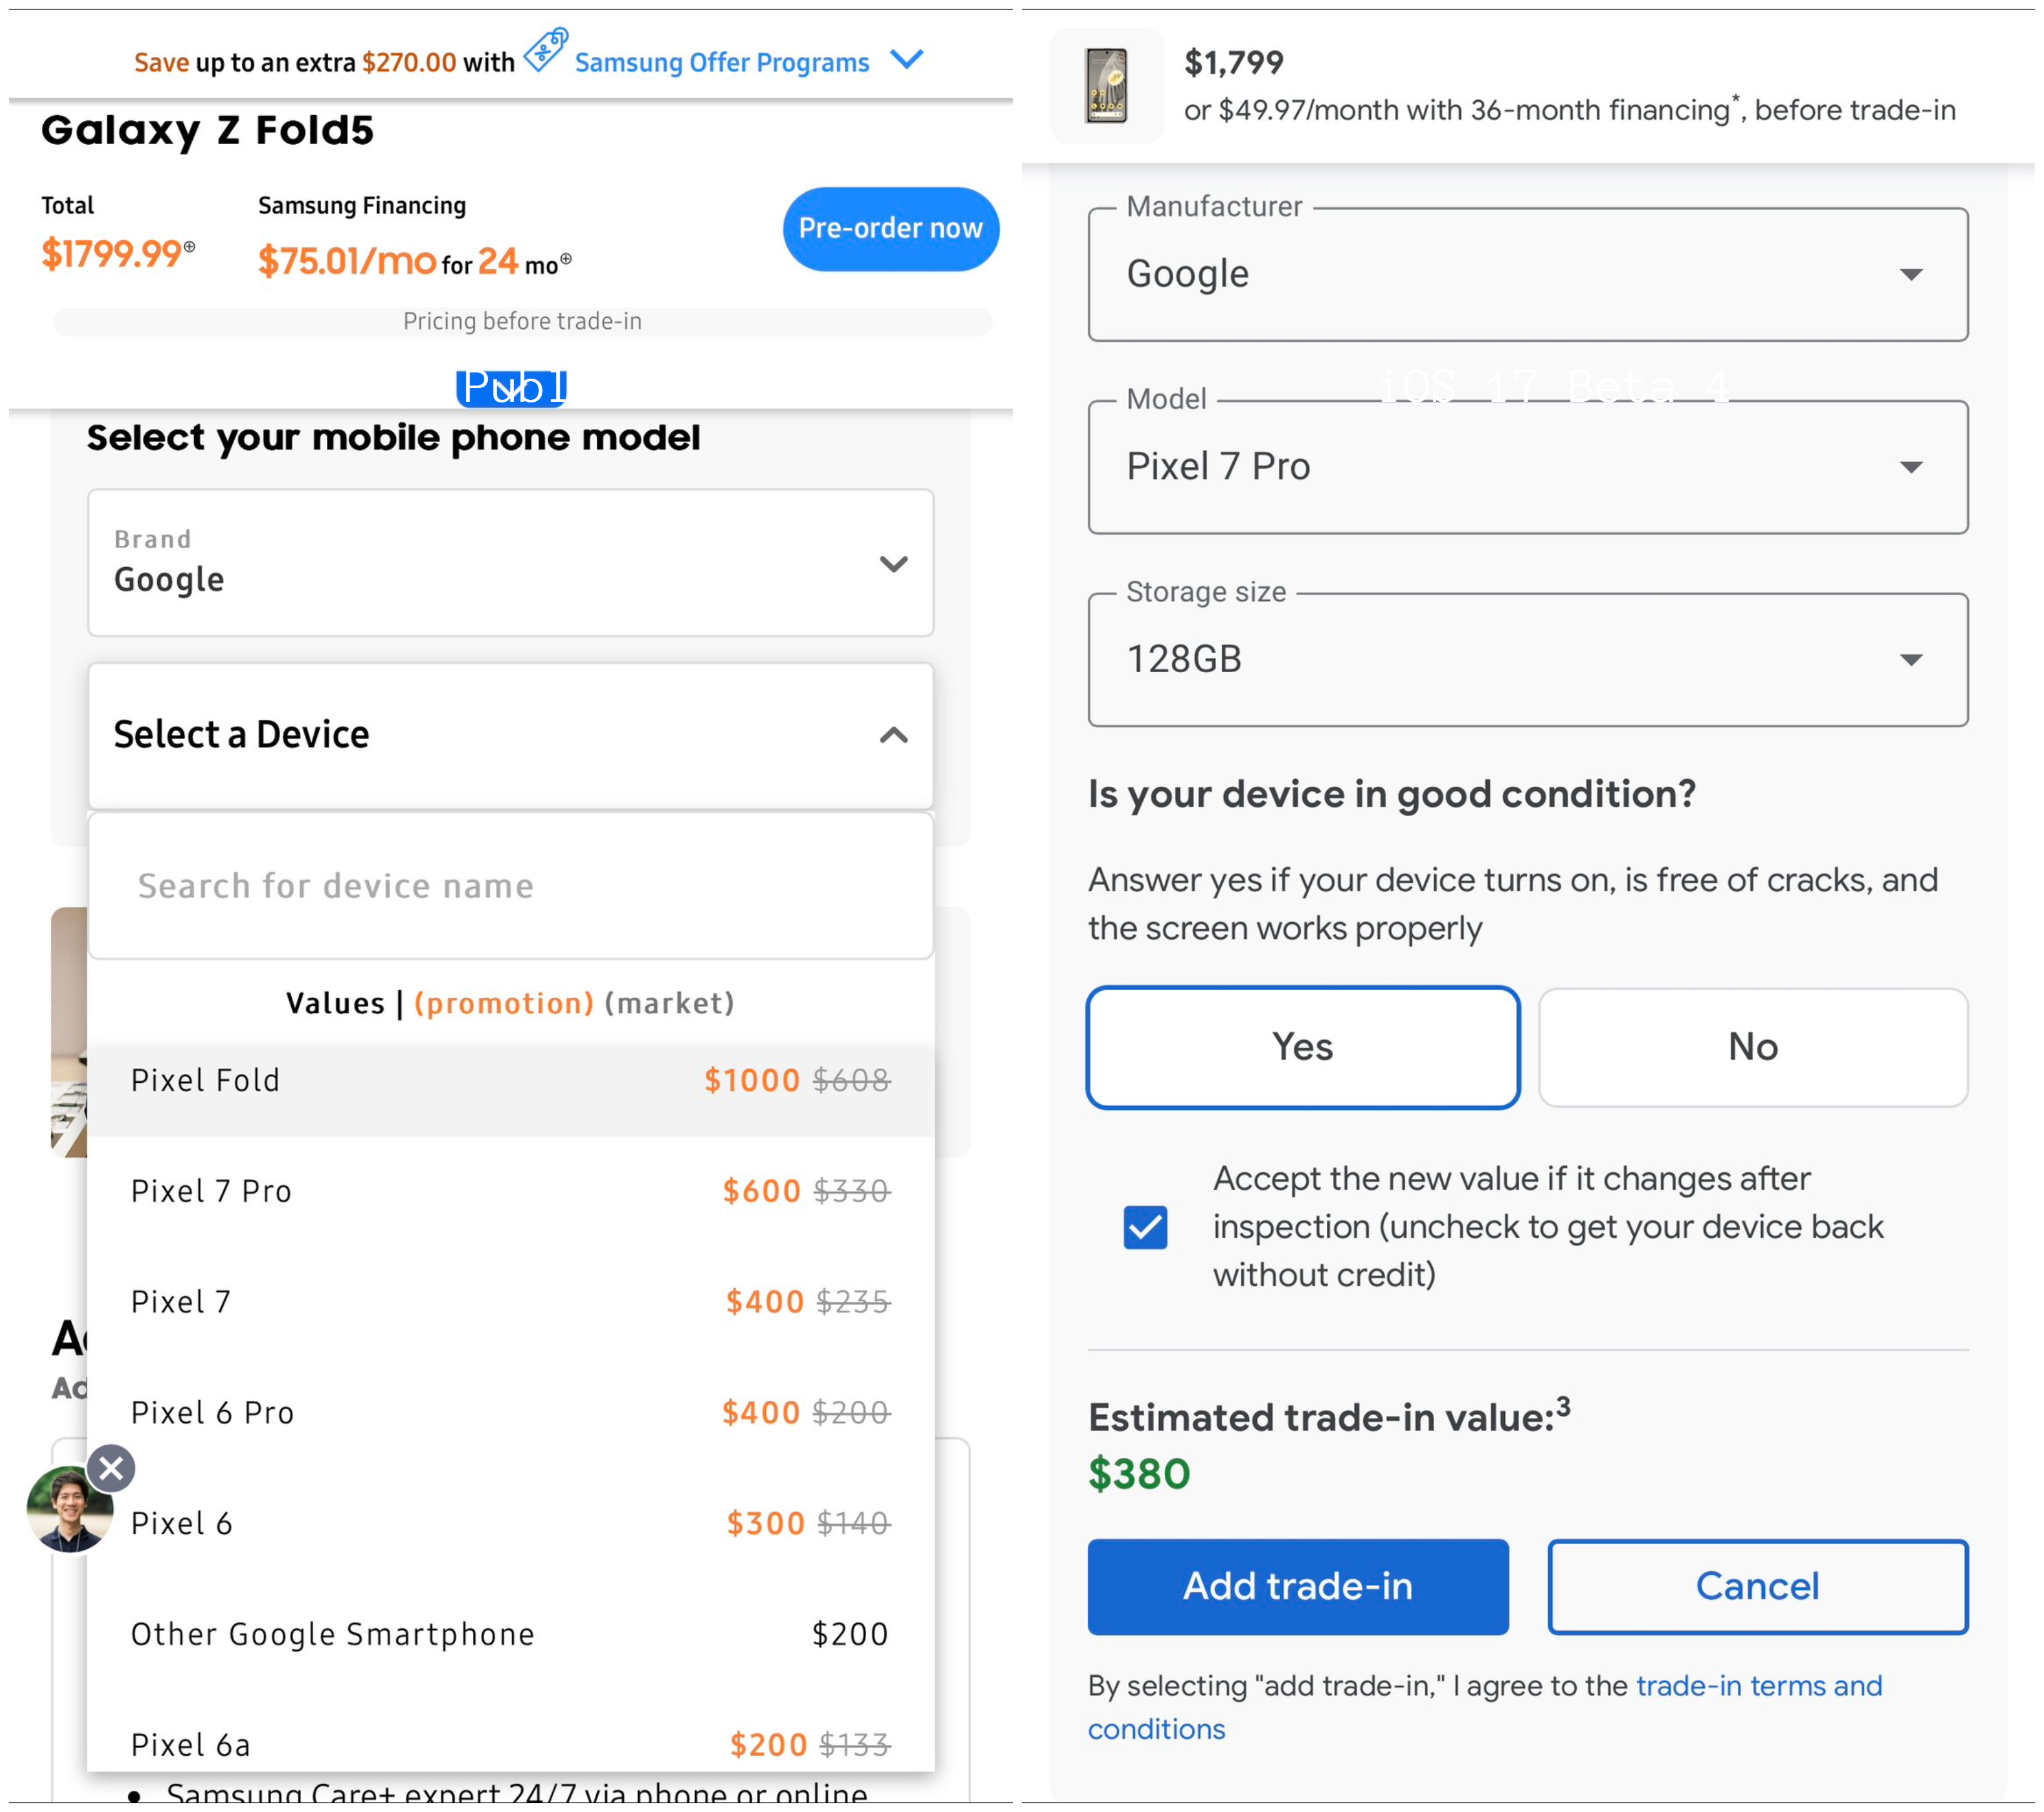Open the Manufacturer dropdown
Viewport: 2044px width, 1812px height.
pos(1527,275)
